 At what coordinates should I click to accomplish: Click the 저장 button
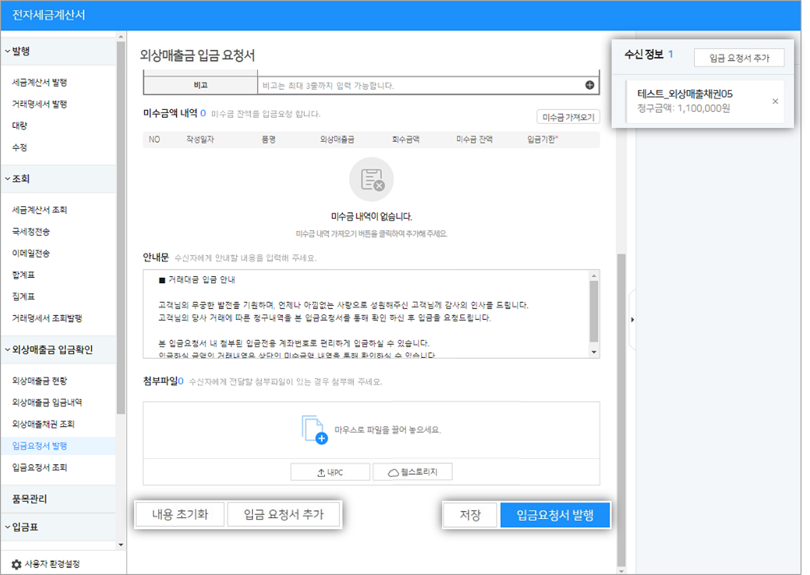tap(469, 515)
